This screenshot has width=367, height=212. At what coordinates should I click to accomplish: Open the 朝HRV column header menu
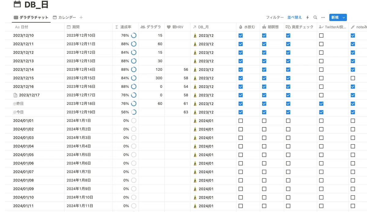click(177, 27)
